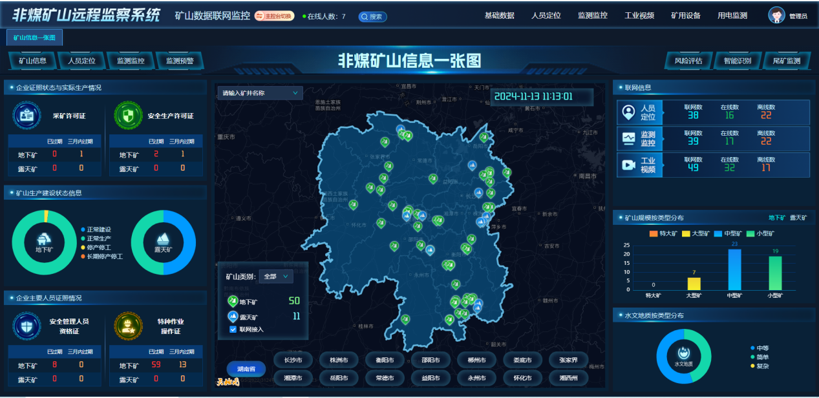The height and width of the screenshot is (398, 819).
Task: Toggle the 主控台切换 console switch
Action: pos(275,16)
